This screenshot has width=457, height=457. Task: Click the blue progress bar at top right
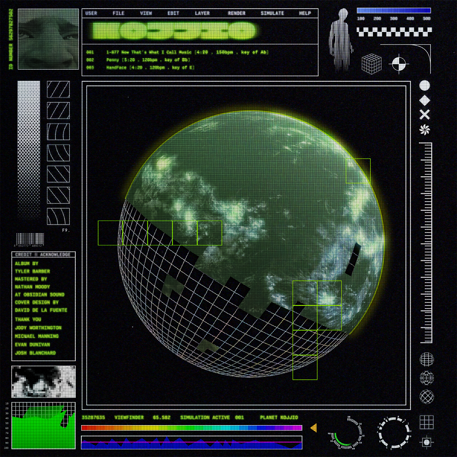click(394, 10)
